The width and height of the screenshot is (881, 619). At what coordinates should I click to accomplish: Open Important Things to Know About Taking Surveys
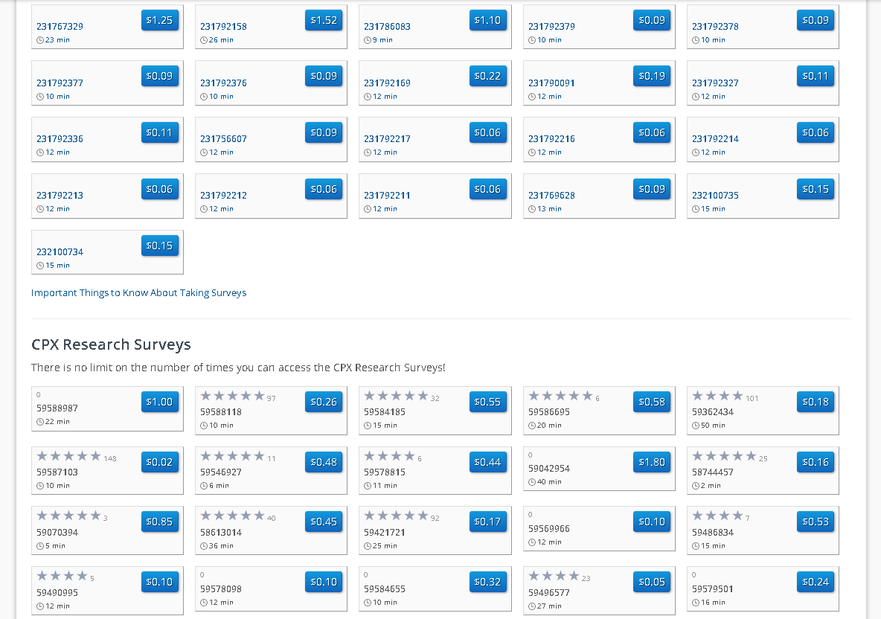coord(138,292)
